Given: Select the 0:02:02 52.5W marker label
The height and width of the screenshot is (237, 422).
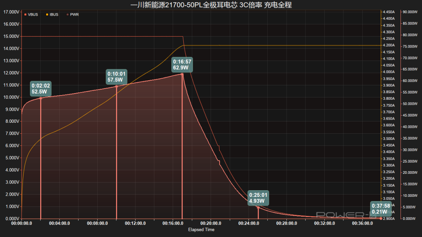Looking at the screenshot, I should [x=41, y=88].
